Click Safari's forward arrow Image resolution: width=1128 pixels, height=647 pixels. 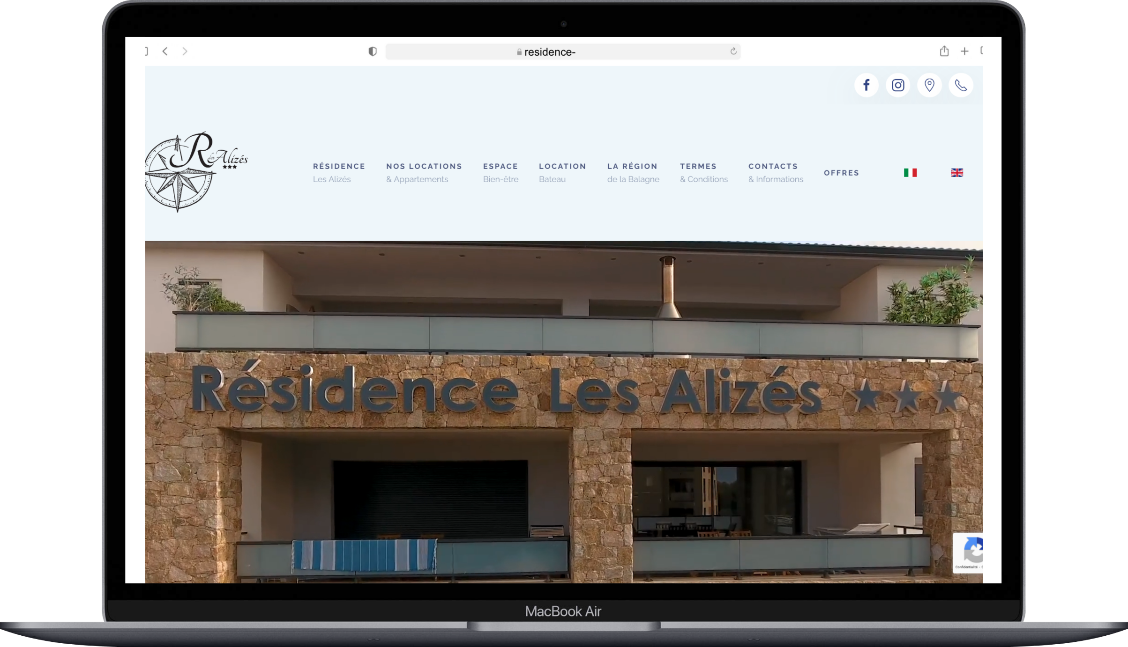(x=185, y=51)
